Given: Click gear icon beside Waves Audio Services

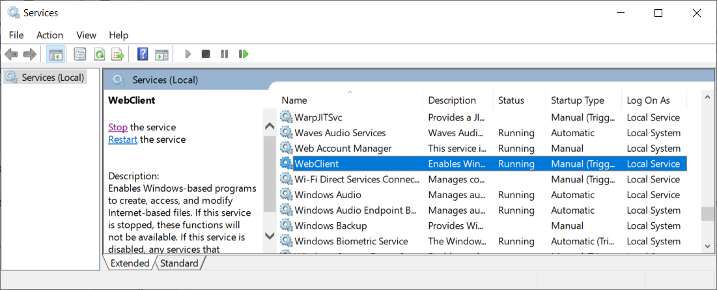Looking at the screenshot, I should [287, 133].
